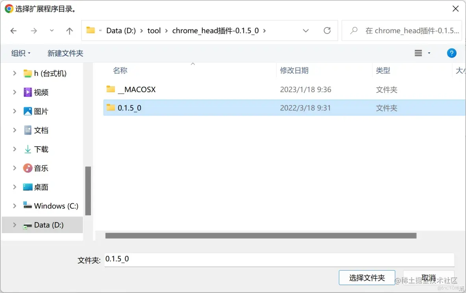Viewport: 466px width, 293px height.
Task: Click the 取消 button
Action: coord(429,277)
